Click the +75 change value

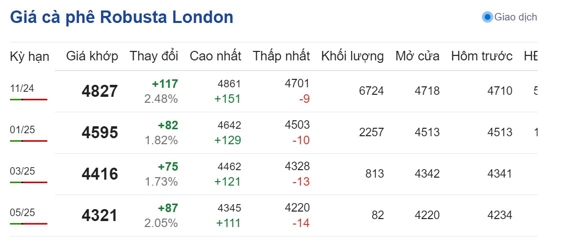pyautogui.click(x=168, y=167)
